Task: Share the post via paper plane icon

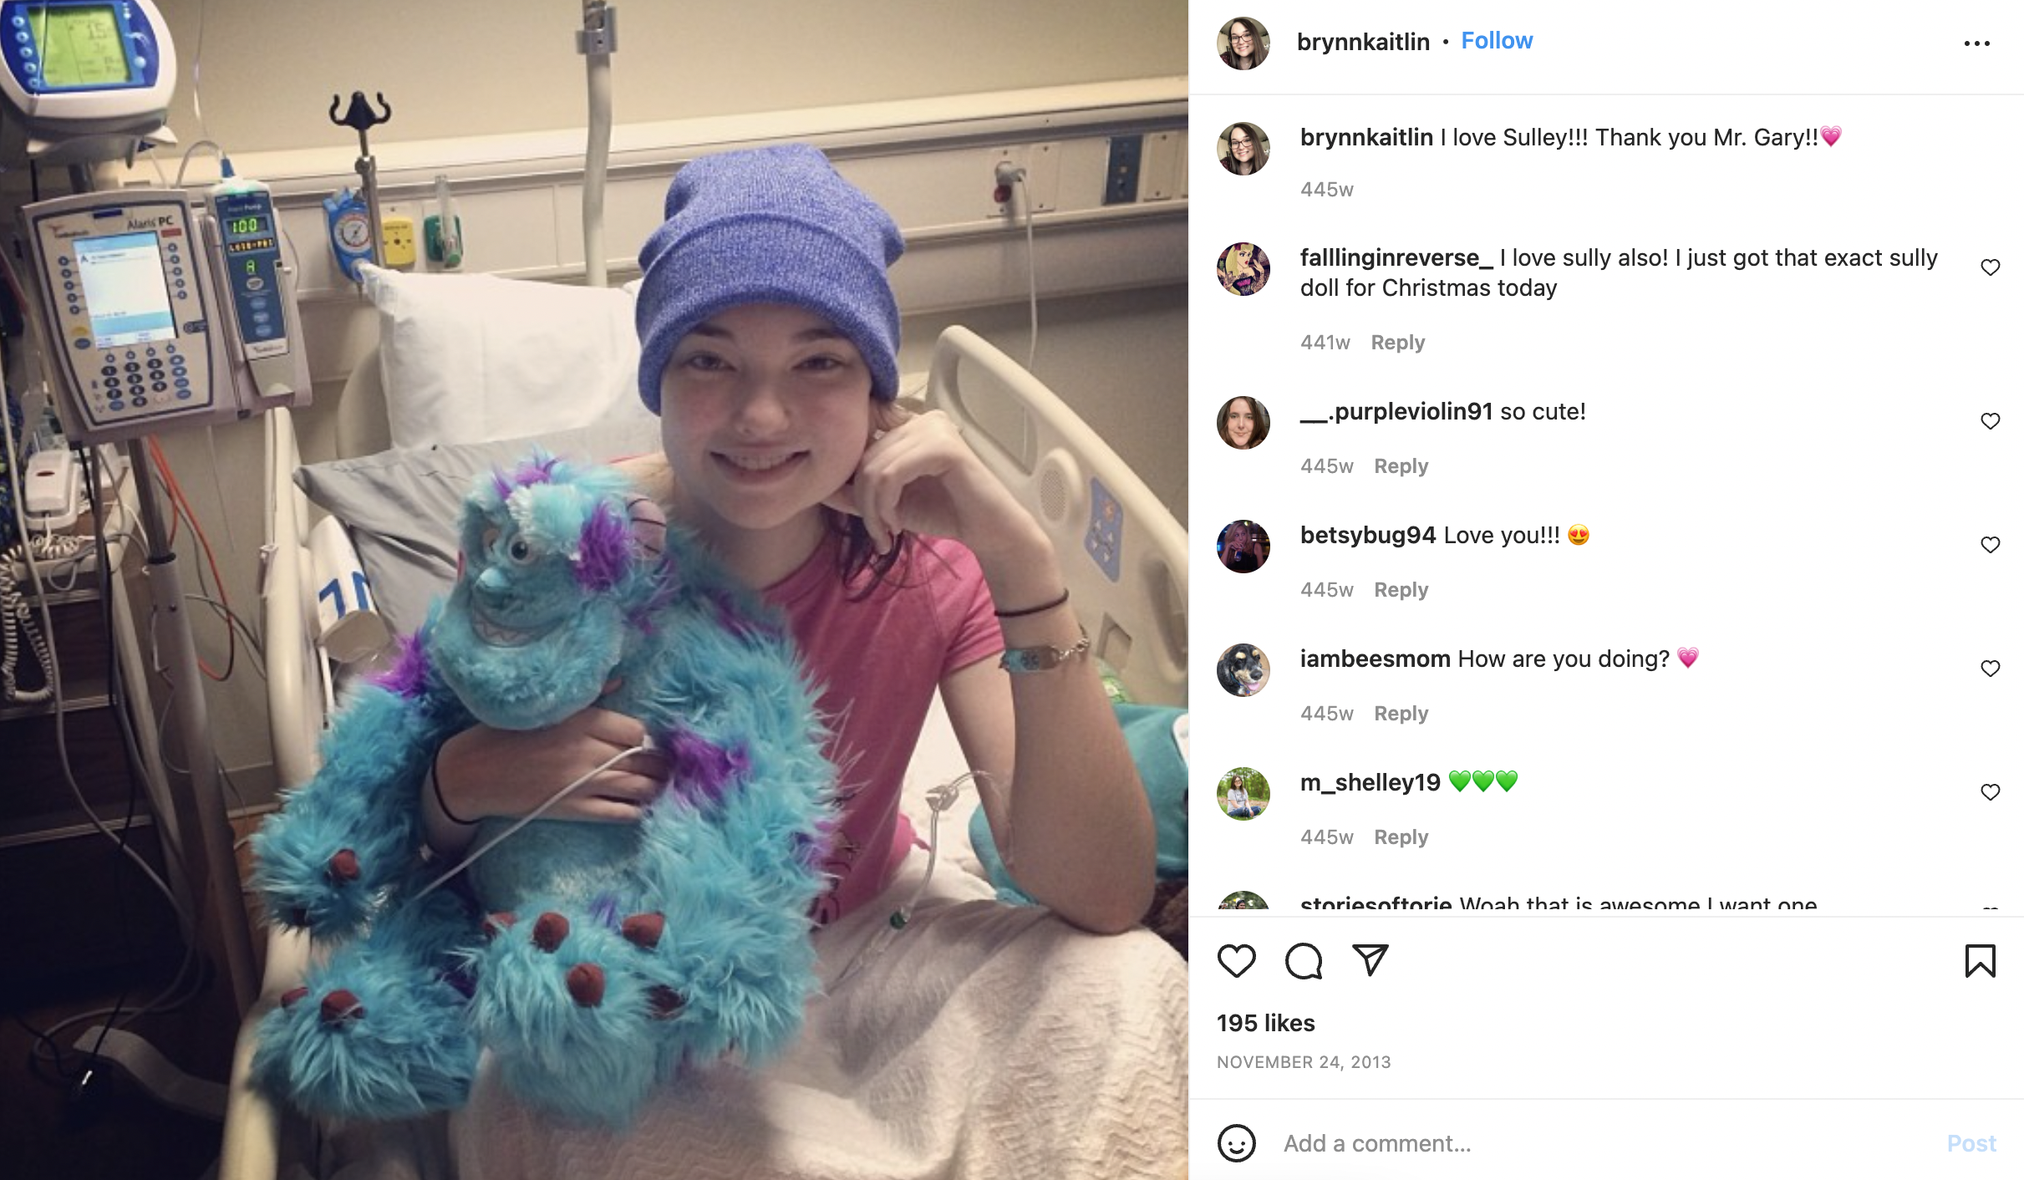Action: coord(1371,960)
